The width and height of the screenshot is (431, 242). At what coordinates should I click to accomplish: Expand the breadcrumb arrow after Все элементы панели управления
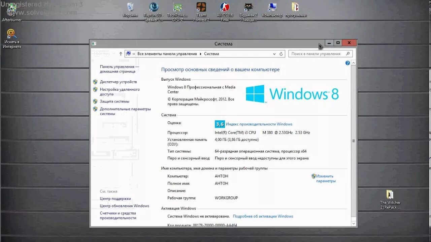click(201, 54)
